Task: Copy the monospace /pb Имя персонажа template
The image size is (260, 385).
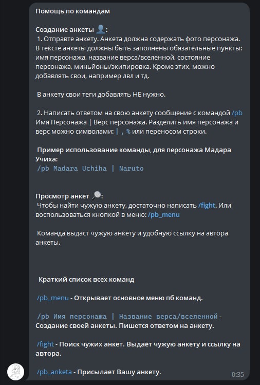Action: coord(127,316)
